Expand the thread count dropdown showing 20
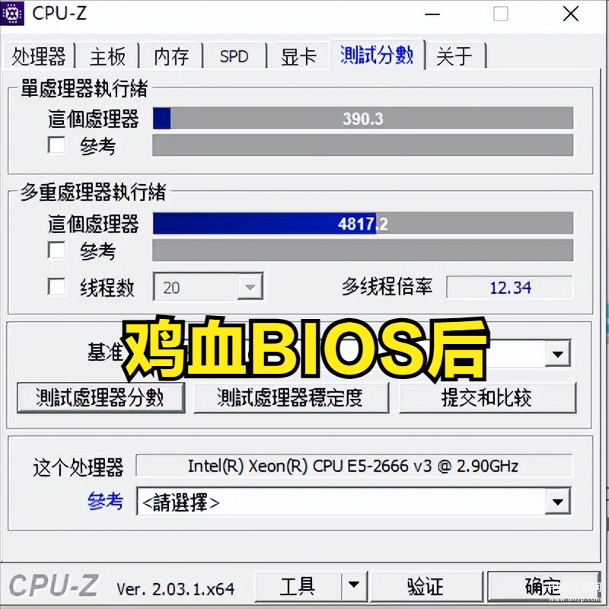609x609 pixels. pyautogui.click(x=250, y=287)
